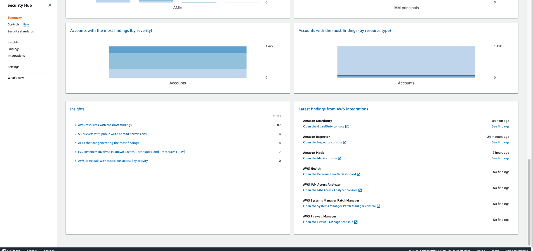Screen dimensions: 533x251
Task: Click darkest top segment of severity bar
Action: click(178, 50)
